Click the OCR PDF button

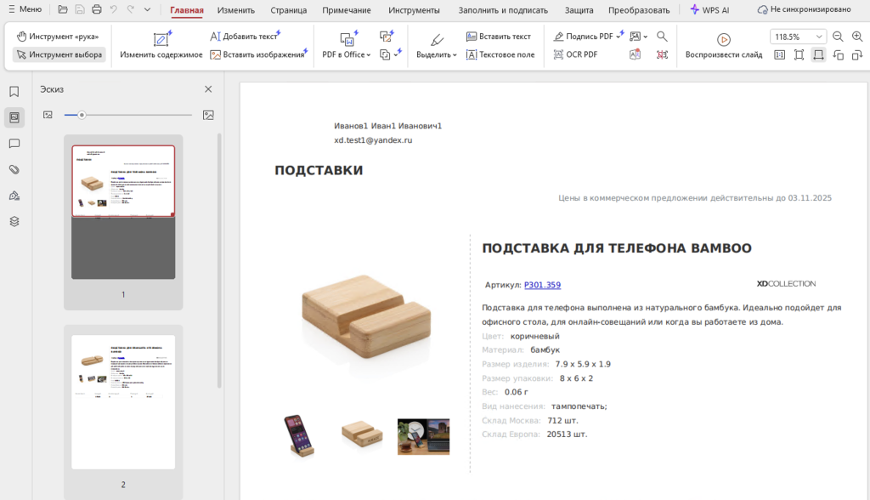tap(575, 54)
